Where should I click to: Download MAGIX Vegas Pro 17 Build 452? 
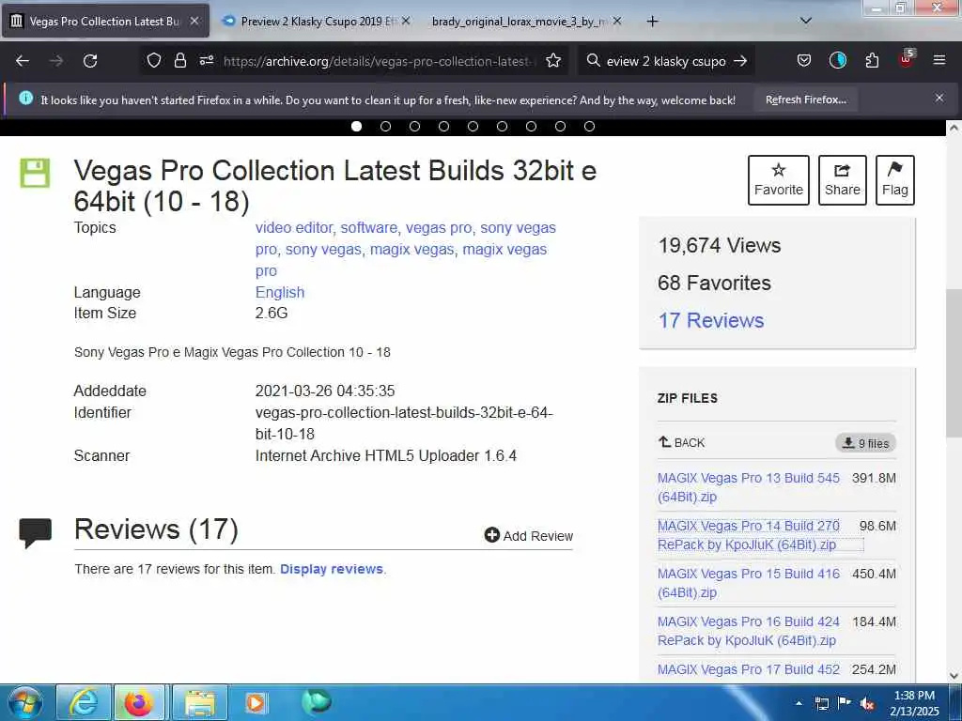(x=748, y=669)
